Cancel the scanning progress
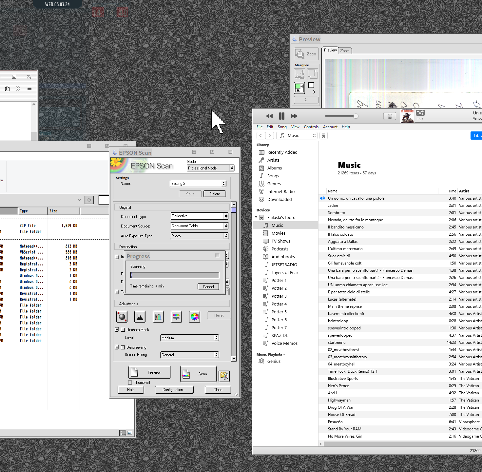The width and height of the screenshot is (482, 472). (208, 287)
